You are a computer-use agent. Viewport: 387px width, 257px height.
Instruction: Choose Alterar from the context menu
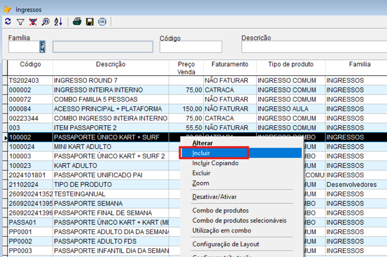point(203,143)
